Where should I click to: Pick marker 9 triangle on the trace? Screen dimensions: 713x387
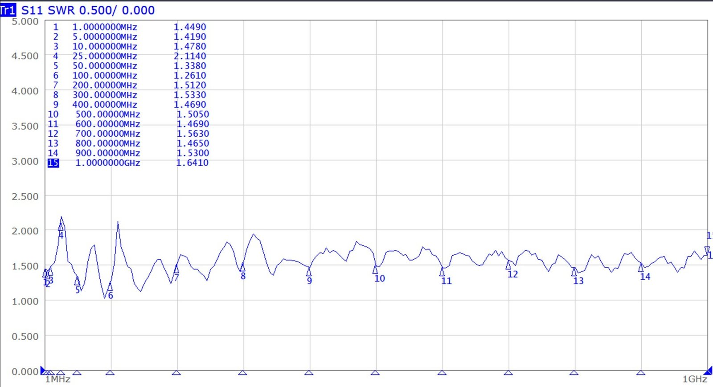tap(309, 272)
